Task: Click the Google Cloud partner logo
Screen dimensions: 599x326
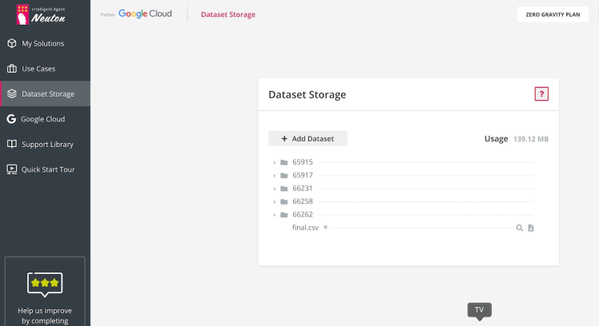Action: [x=144, y=14]
